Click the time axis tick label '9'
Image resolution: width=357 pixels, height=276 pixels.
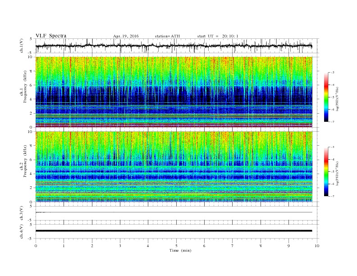(288, 246)
